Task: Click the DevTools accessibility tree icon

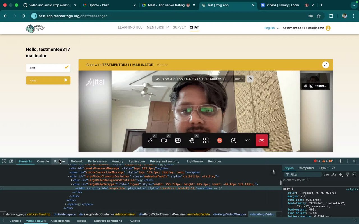Action: [274, 172]
